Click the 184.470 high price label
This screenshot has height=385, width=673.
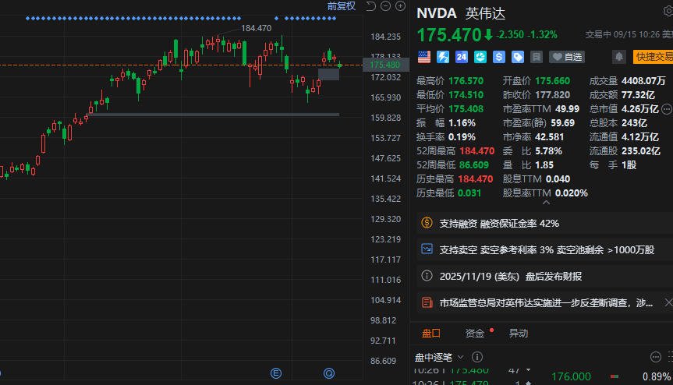[x=257, y=28]
